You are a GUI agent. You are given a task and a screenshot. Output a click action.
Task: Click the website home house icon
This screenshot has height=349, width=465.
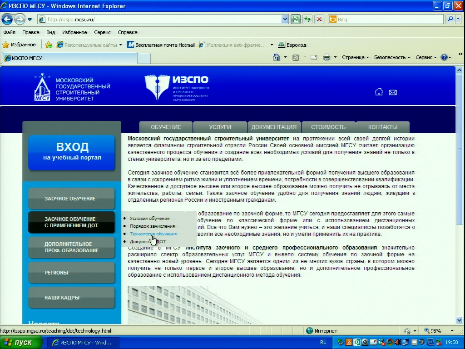click(379, 92)
